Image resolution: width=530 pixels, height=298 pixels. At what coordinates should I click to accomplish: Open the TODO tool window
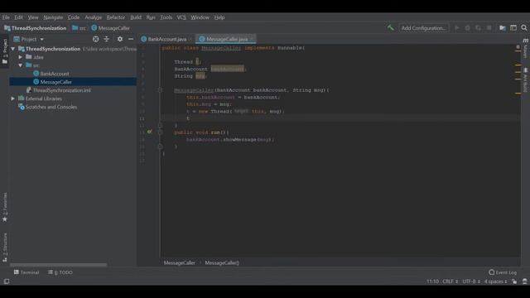pos(60,272)
